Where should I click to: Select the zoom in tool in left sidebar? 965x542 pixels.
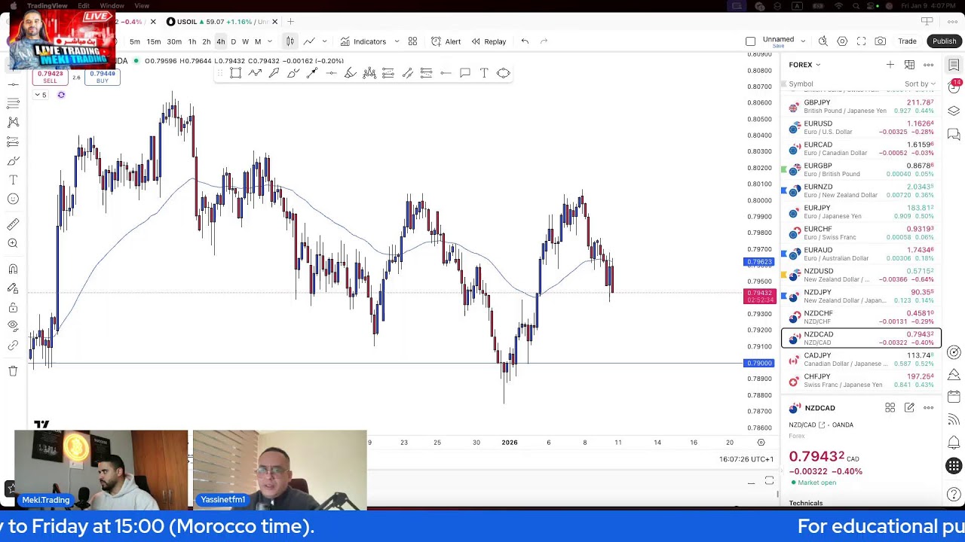click(13, 243)
